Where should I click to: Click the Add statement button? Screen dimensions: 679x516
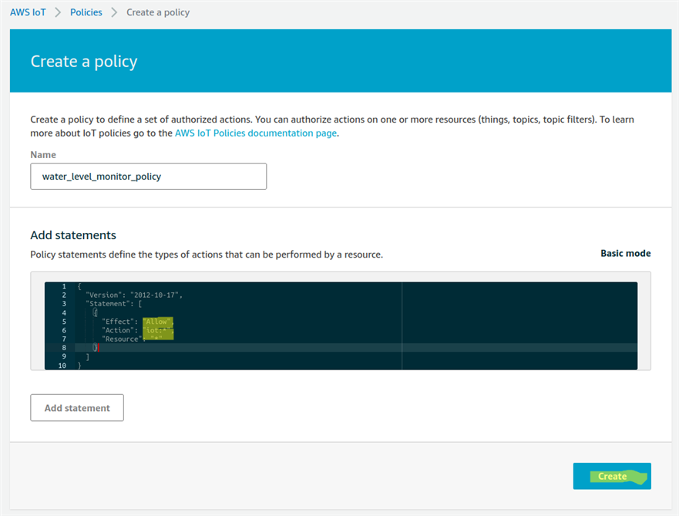[x=77, y=408]
